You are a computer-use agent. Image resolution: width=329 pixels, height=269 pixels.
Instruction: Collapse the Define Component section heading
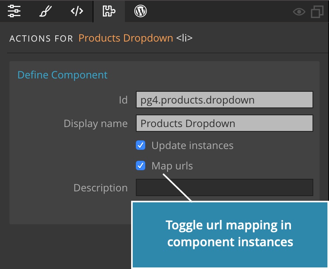pos(62,75)
